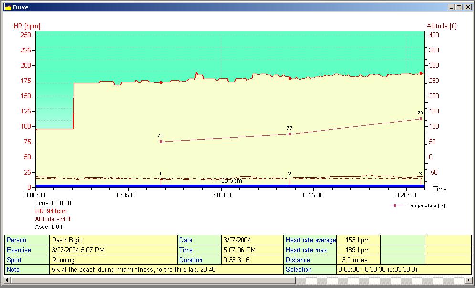Viewport: 475px width, 288px height.
Task: Click the HR [bpm] axis label
Action: coord(27,26)
